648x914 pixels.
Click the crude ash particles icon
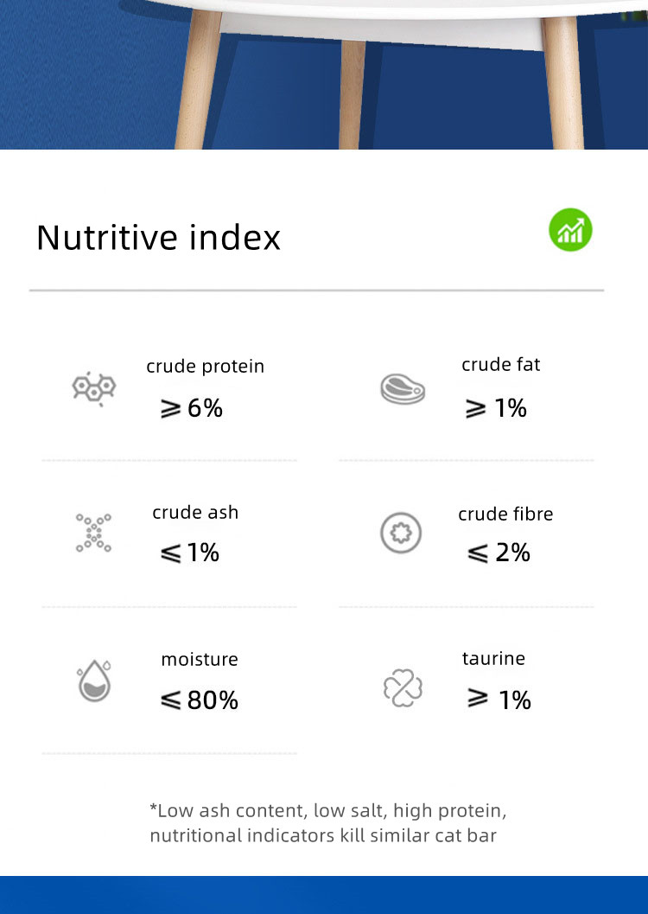[x=93, y=533]
